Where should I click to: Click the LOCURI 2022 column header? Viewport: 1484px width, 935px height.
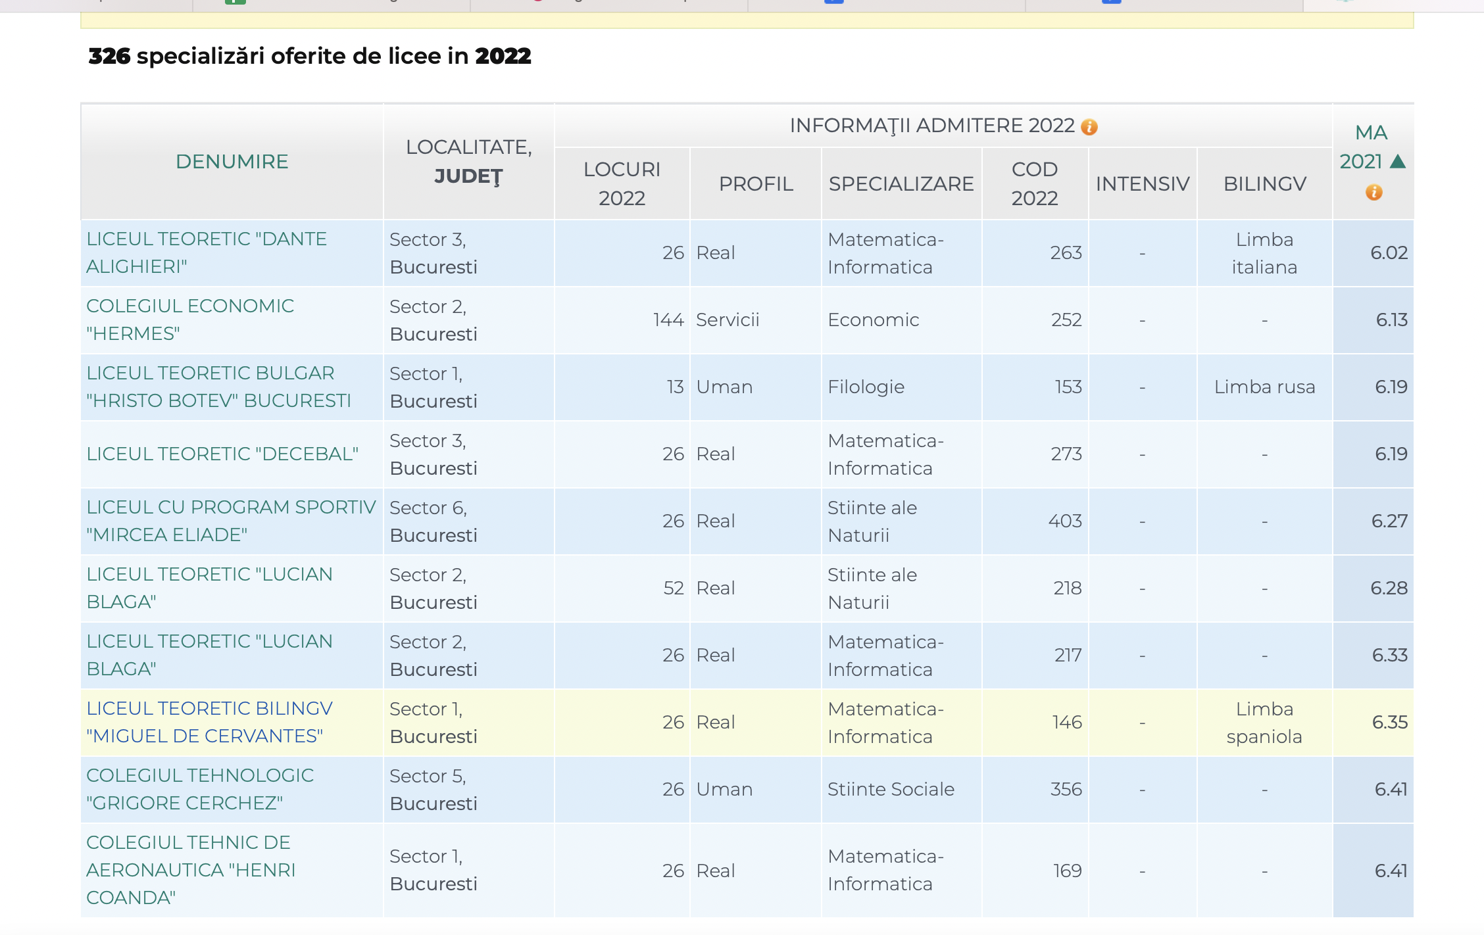coord(622,183)
